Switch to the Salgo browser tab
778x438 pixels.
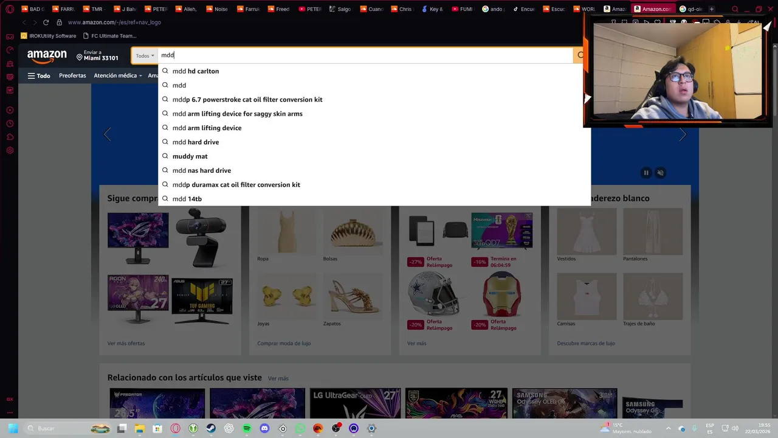coord(340,9)
